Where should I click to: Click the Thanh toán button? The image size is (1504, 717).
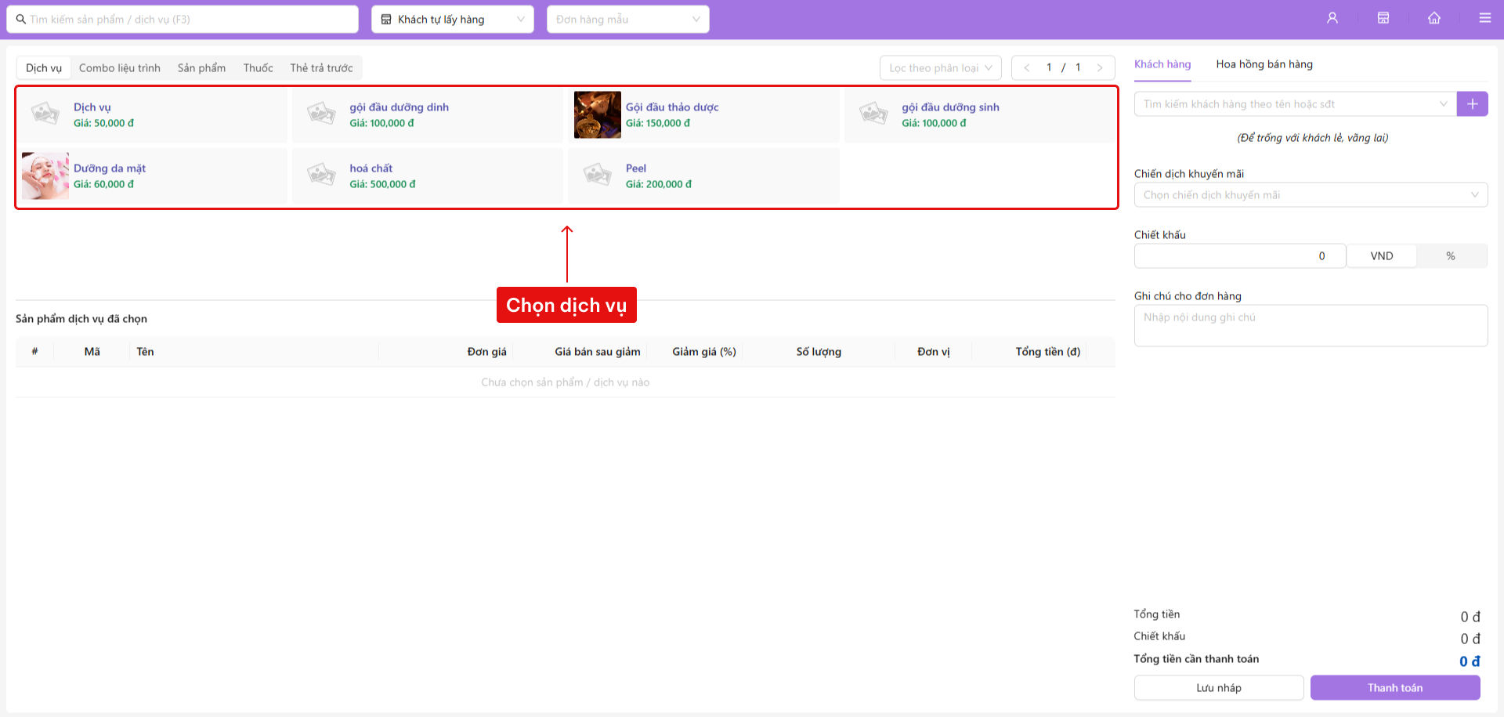pyautogui.click(x=1394, y=687)
